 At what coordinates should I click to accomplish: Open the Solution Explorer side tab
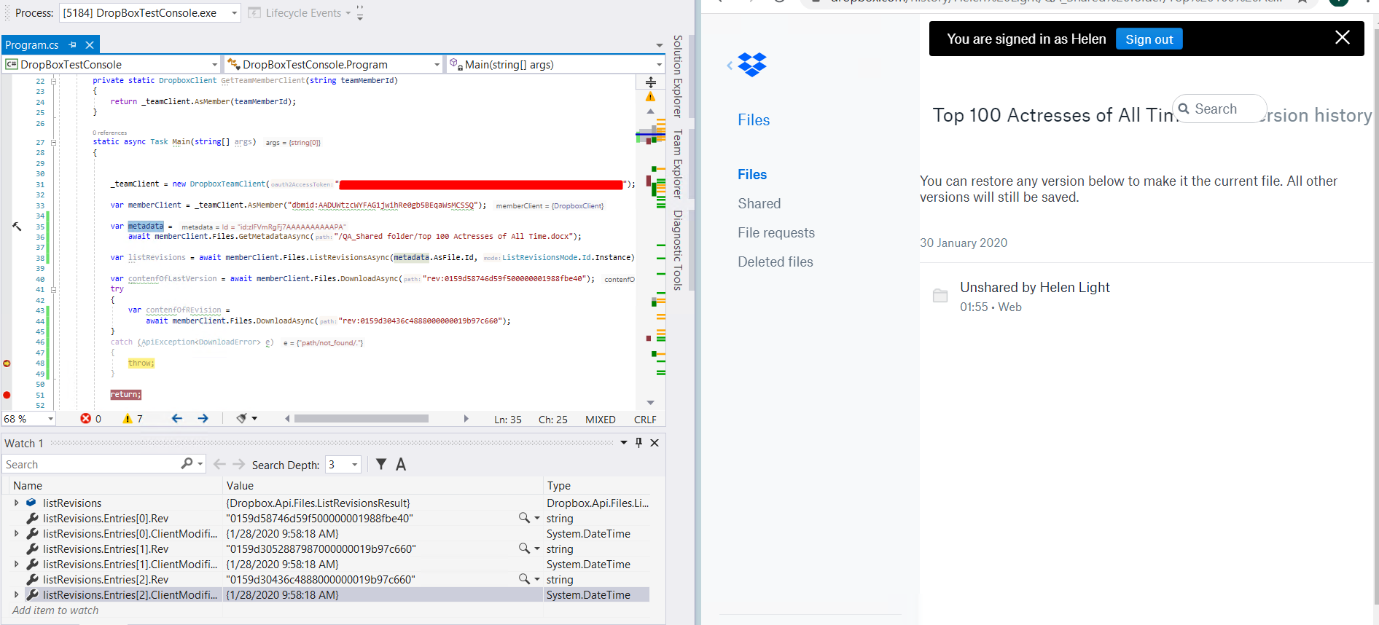click(x=677, y=76)
